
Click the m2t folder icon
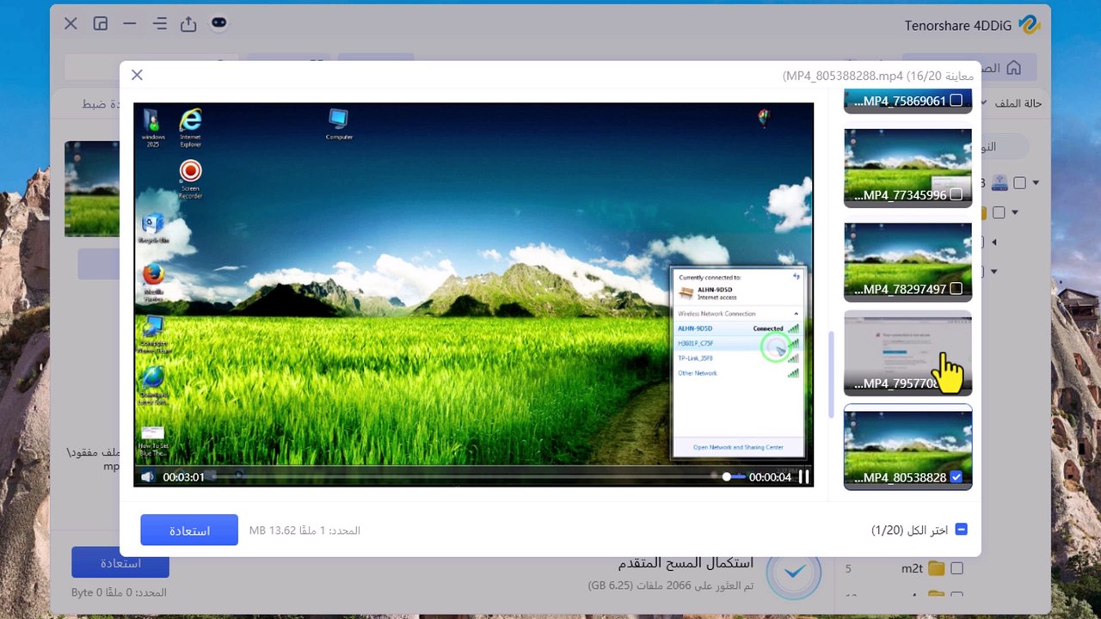(x=936, y=568)
